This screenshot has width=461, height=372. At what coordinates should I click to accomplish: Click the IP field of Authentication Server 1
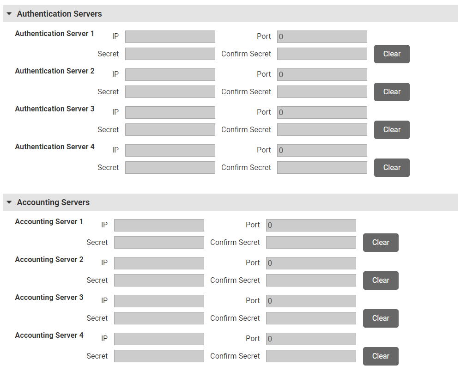(x=170, y=37)
